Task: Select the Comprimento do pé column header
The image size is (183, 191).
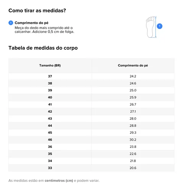Action: point(133,65)
